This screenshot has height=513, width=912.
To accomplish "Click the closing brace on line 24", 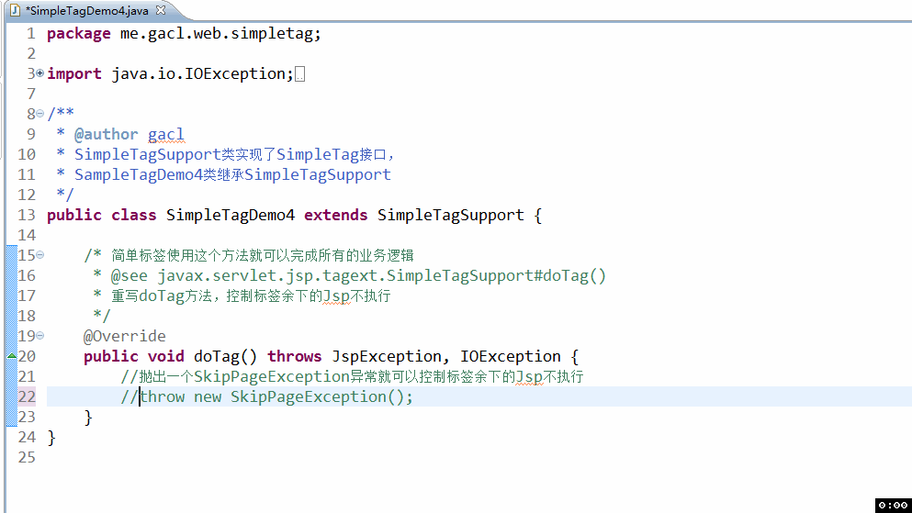I will (x=51, y=437).
